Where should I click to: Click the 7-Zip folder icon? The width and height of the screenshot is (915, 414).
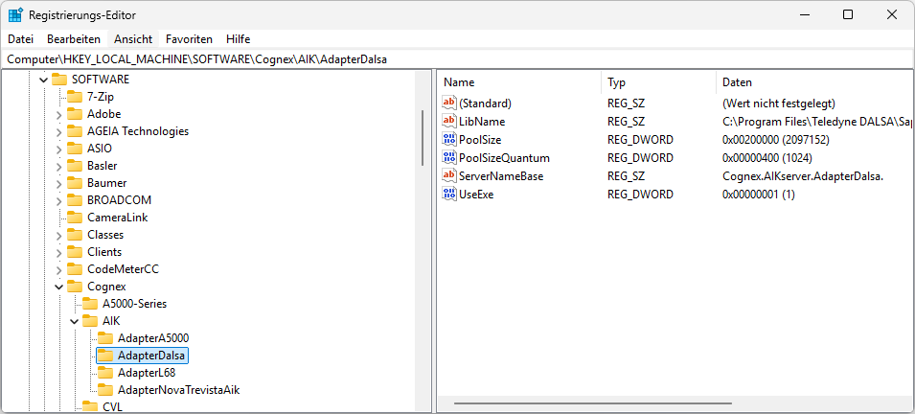coord(75,97)
